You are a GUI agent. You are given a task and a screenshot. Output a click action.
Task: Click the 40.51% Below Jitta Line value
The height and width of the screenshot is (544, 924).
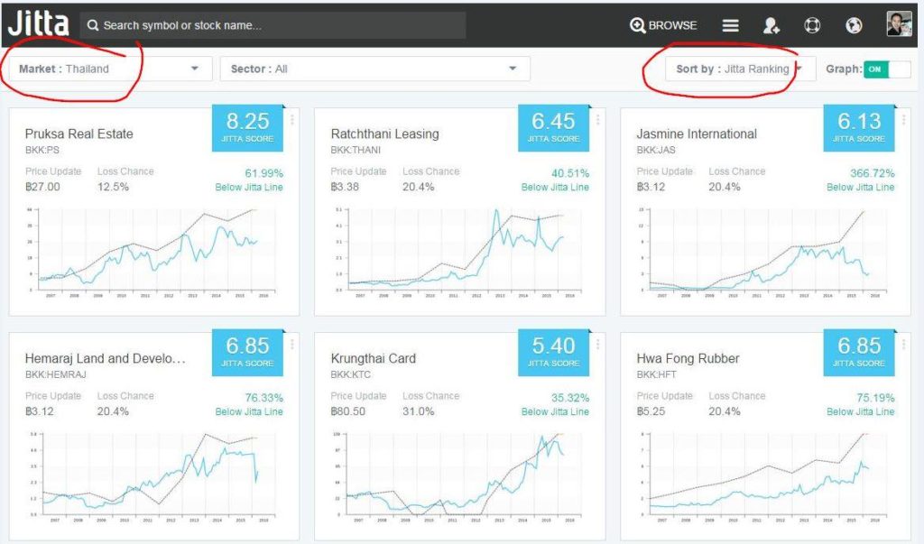(570, 173)
